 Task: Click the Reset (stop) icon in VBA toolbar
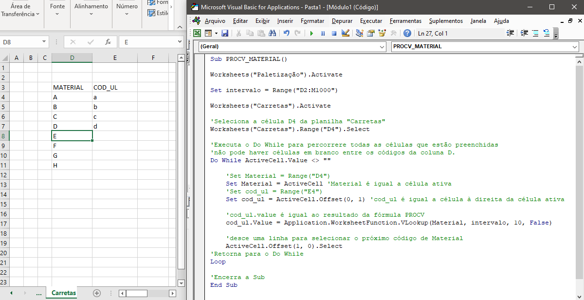click(334, 34)
